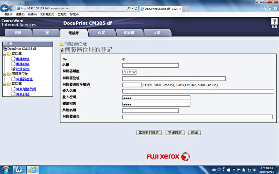
Task: Open the Favorites star icon
Action: click(x=270, y=9)
